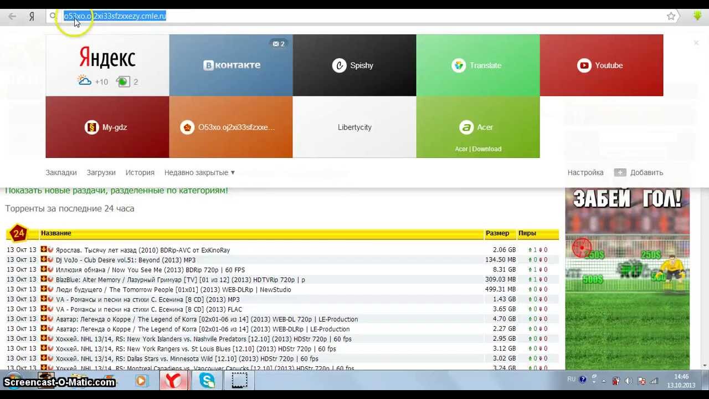709x399 pixels.
Task: Open torrent 'BlazBlue: Alter Memory'
Action: (x=181, y=280)
